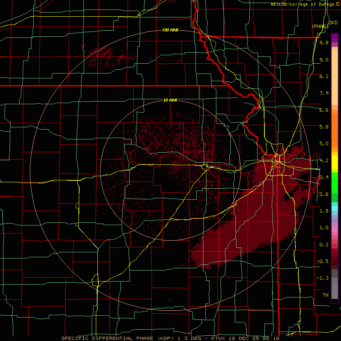Click the 1.0 value on the color scale
Screen dimensions: 341x341
click(324, 228)
